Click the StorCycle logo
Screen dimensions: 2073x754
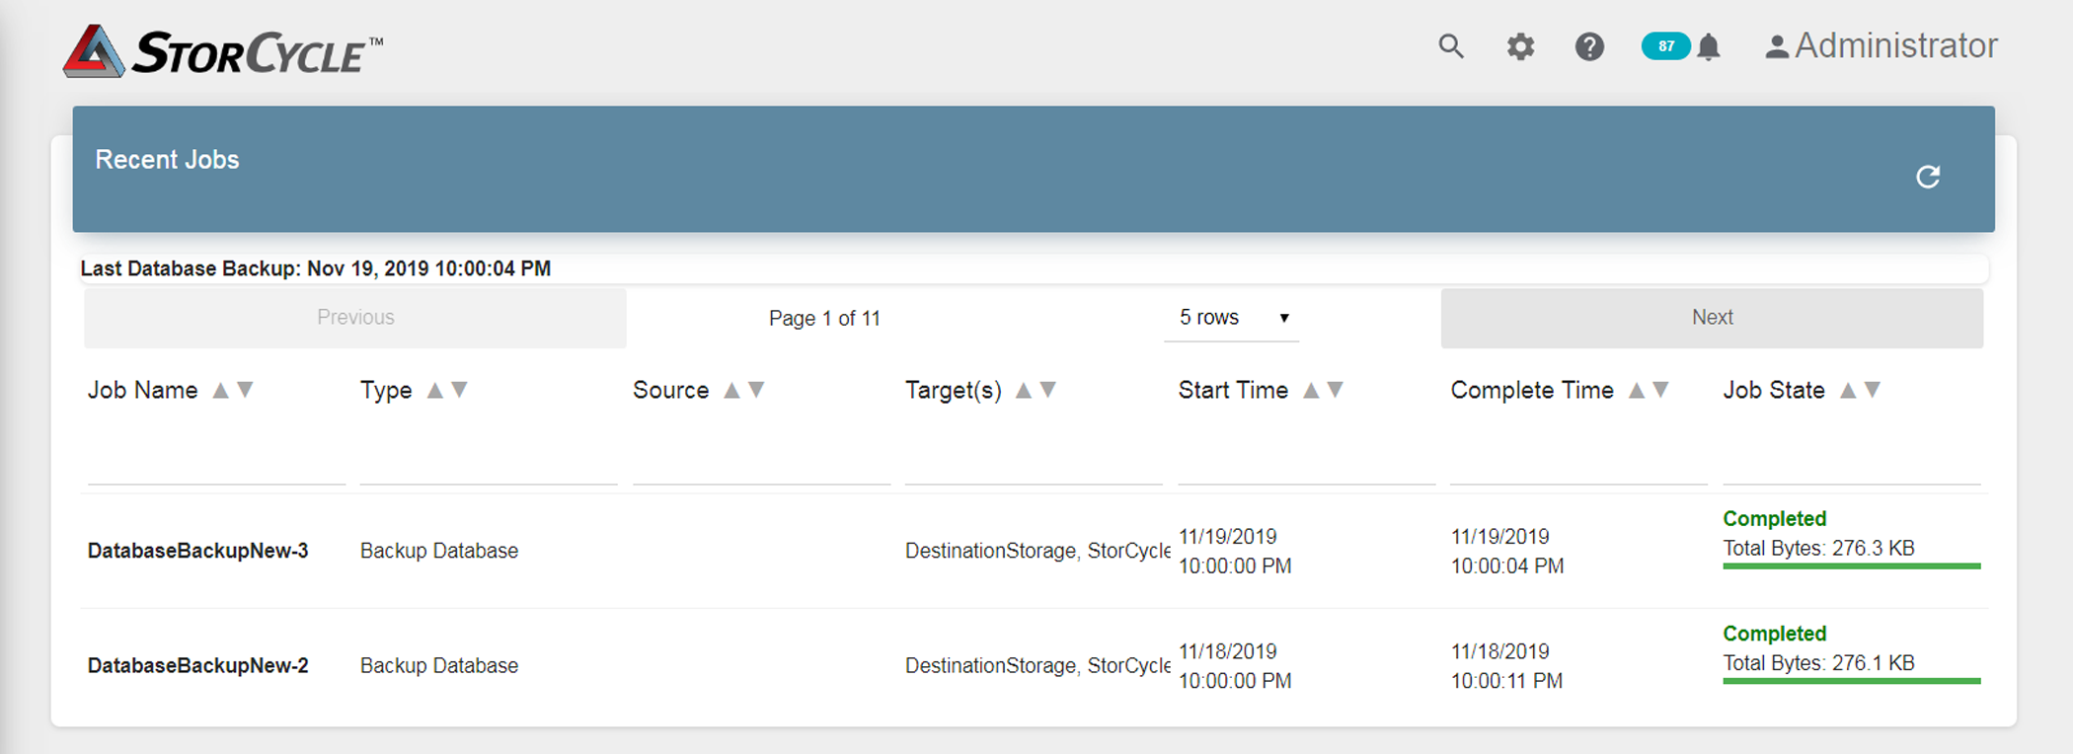pyautogui.click(x=224, y=51)
